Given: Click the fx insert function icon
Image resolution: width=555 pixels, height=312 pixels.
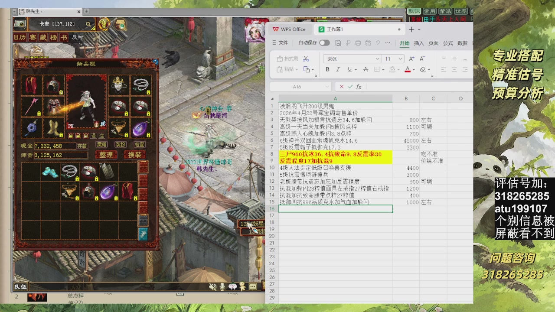Looking at the screenshot, I should (x=359, y=87).
